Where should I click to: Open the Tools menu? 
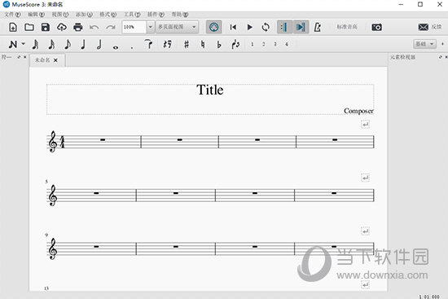(132, 15)
